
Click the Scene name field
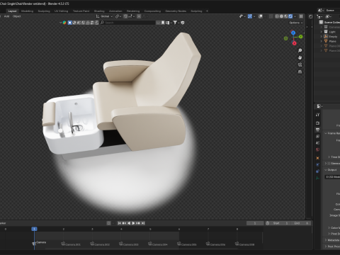coord(332,11)
